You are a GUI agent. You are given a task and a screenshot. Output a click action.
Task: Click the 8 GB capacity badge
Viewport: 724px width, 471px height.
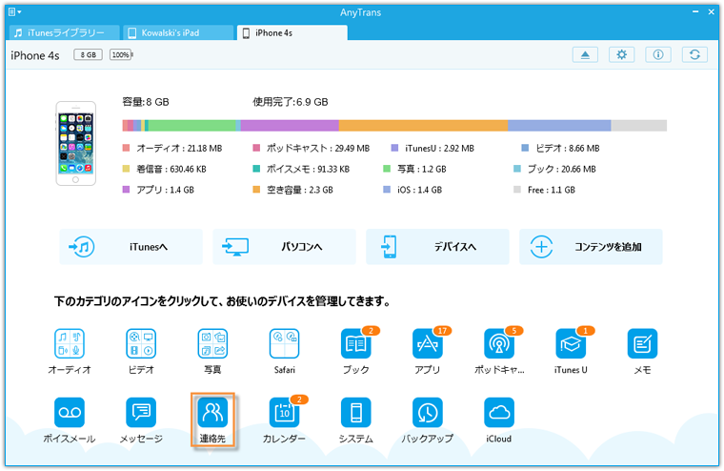pyautogui.click(x=88, y=54)
